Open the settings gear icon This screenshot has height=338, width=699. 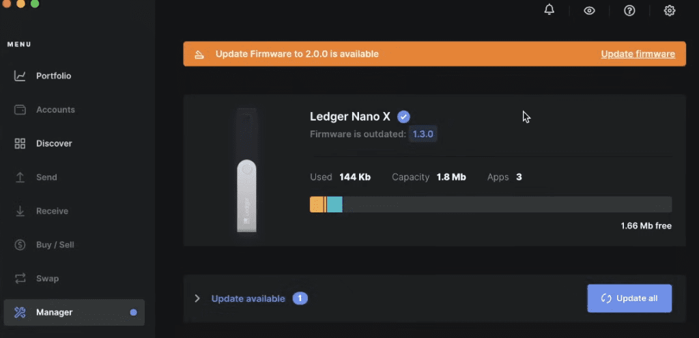[670, 11]
